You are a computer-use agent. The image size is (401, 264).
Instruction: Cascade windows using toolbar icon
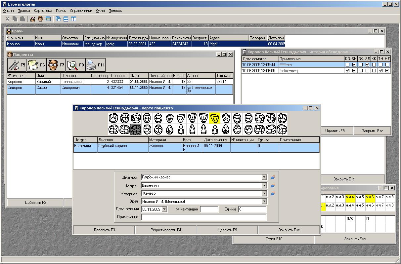(59, 19)
